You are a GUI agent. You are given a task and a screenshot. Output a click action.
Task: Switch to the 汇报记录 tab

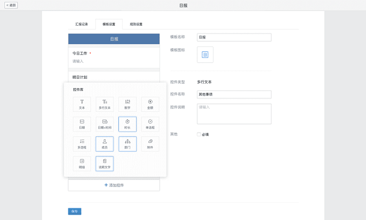pyautogui.click(x=82, y=24)
